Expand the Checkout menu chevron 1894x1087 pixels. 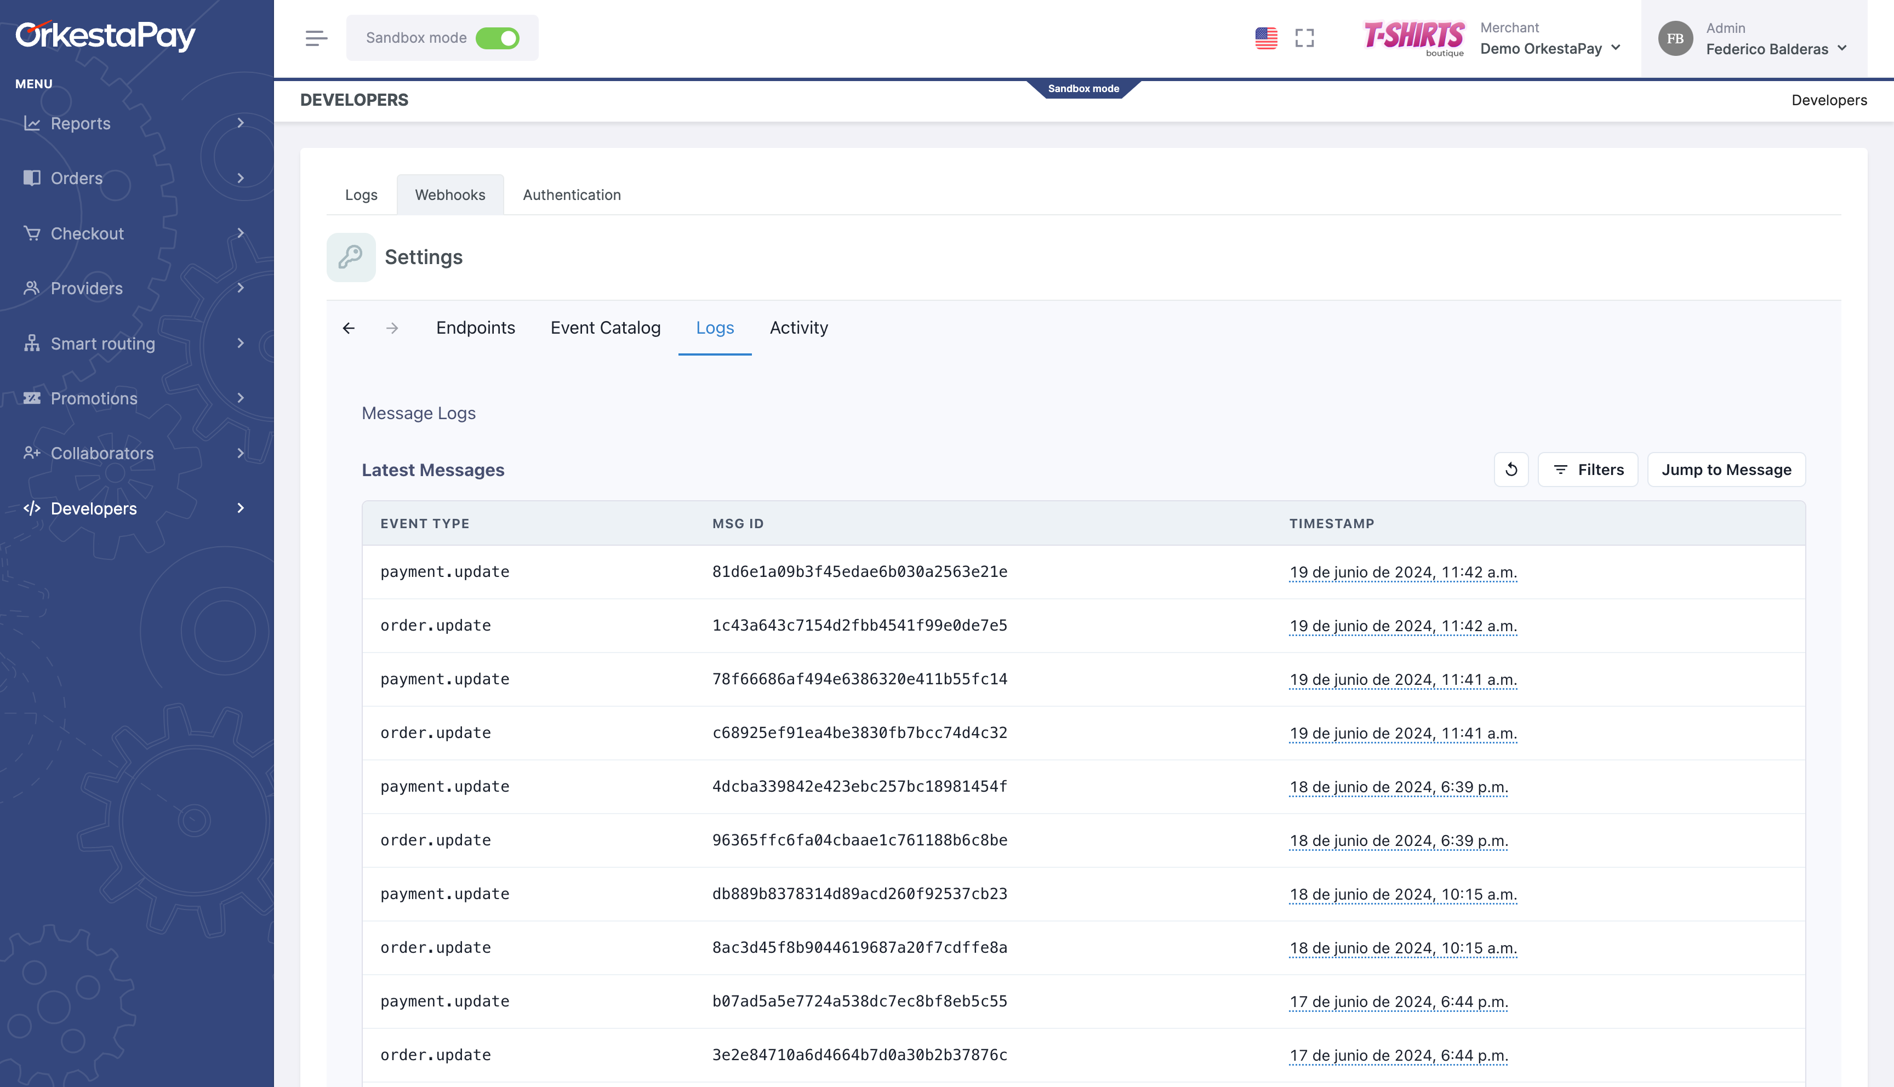pos(241,233)
